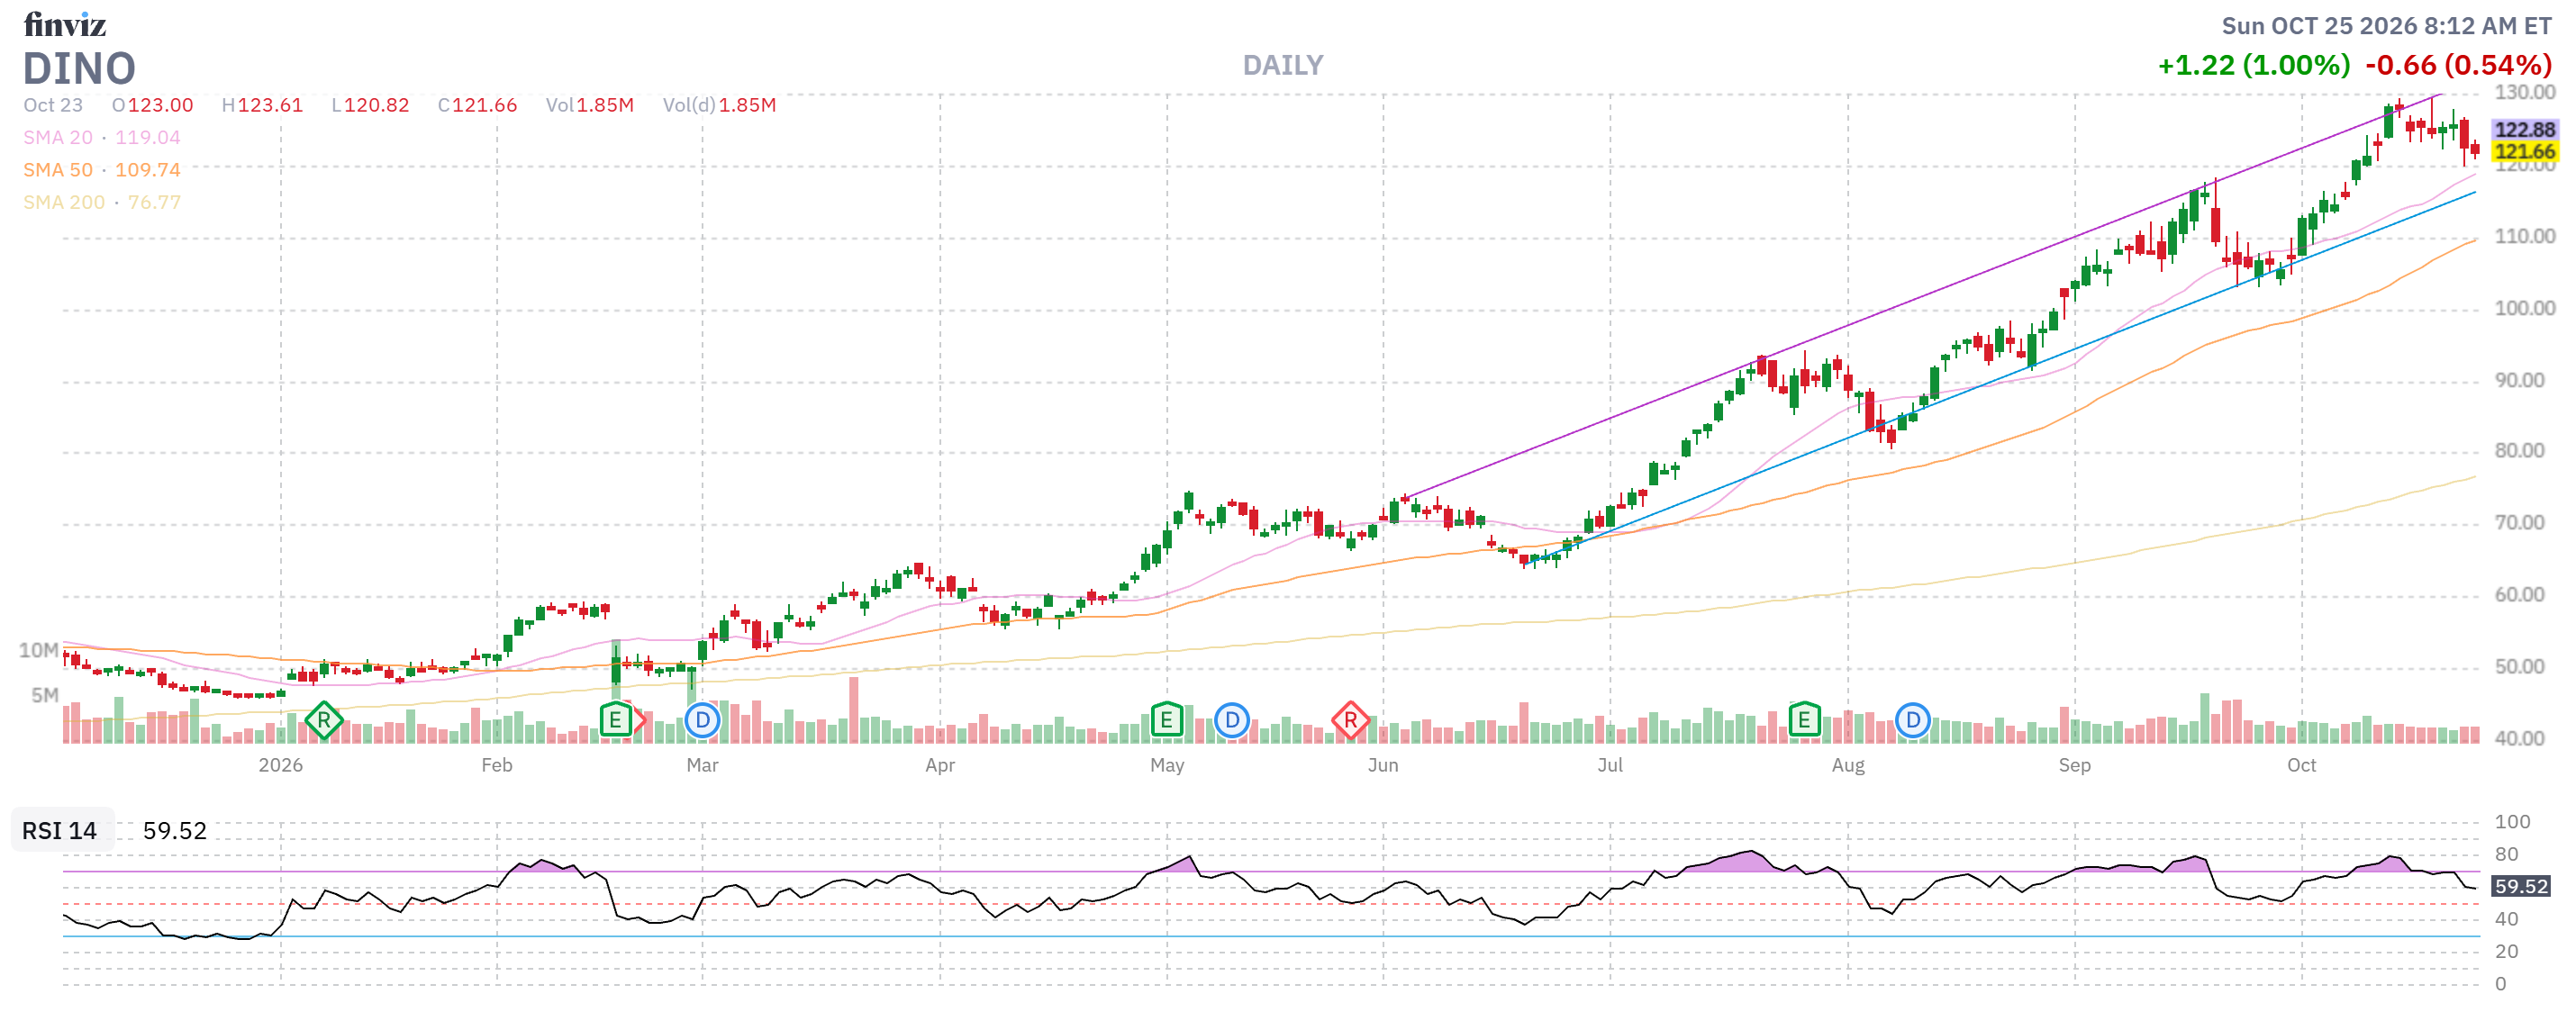Click the RSI axis 20 label
The image size is (2576, 1012).
(x=2507, y=952)
